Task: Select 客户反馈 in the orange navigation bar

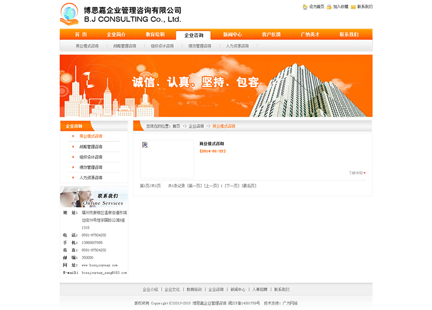Action: (x=271, y=35)
